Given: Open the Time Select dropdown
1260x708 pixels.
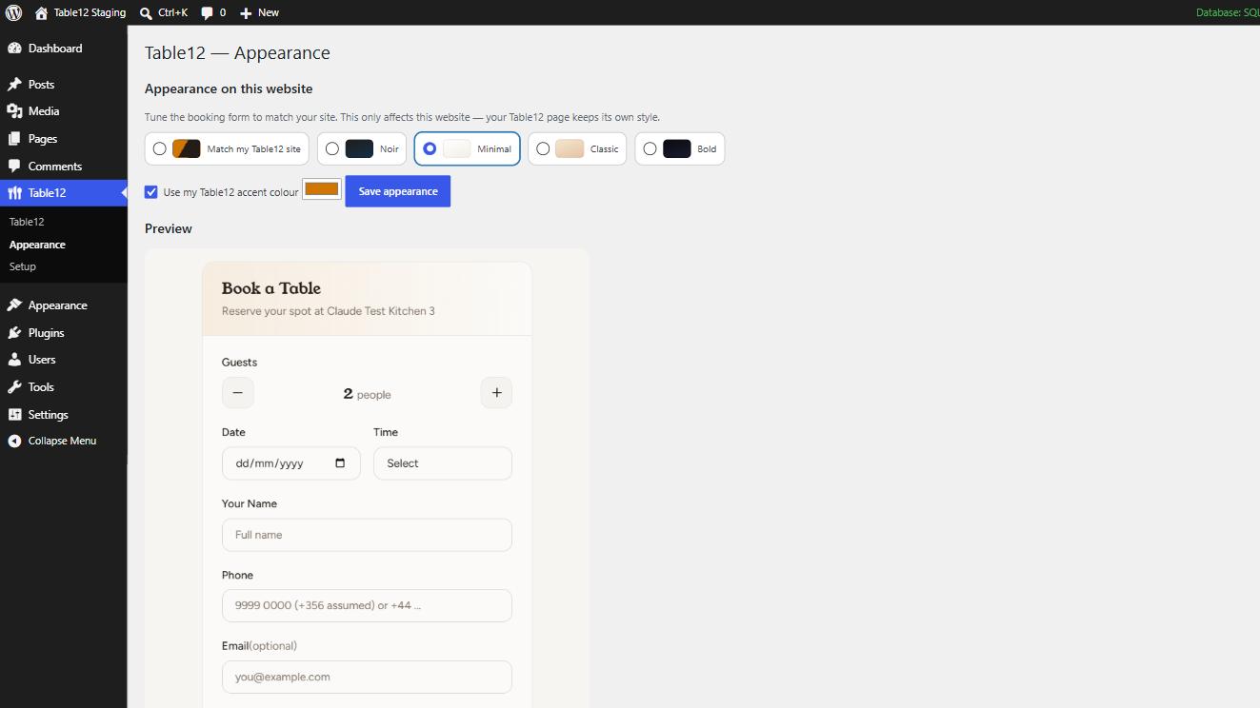Looking at the screenshot, I should [443, 463].
